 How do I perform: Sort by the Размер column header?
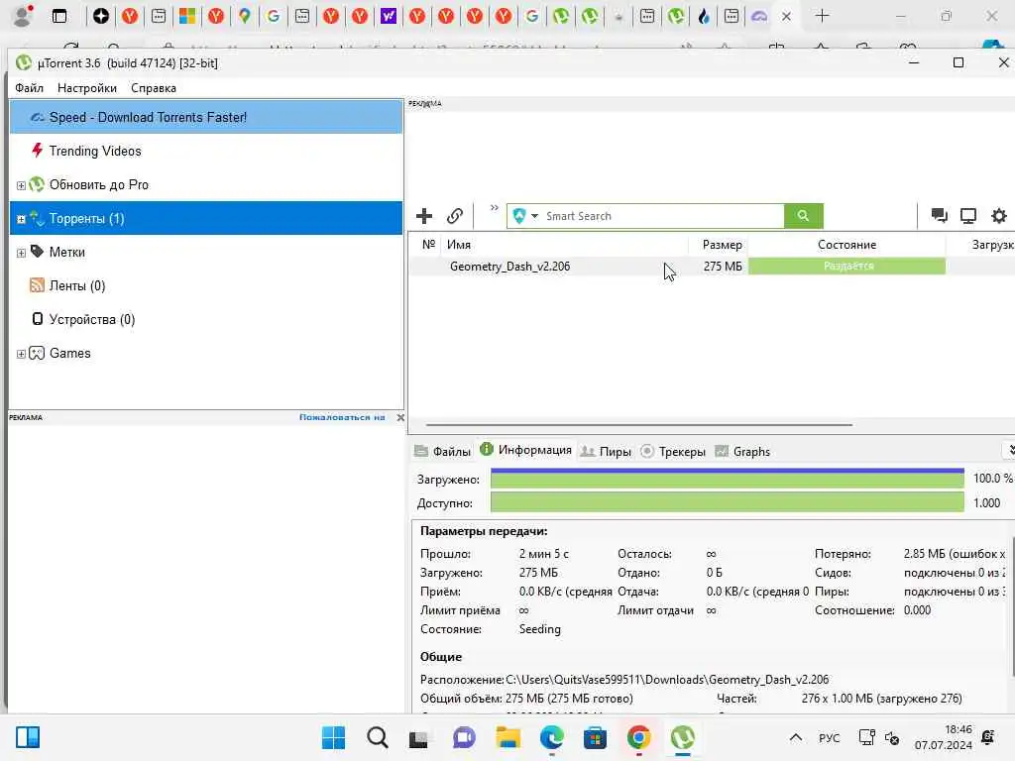(719, 245)
